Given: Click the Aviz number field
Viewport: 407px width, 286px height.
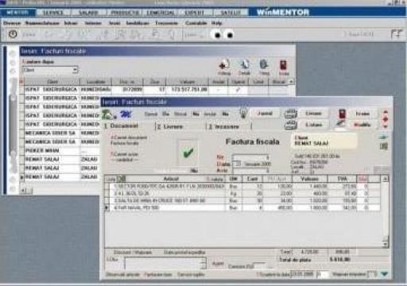Looking at the screenshot, I should [250, 170].
